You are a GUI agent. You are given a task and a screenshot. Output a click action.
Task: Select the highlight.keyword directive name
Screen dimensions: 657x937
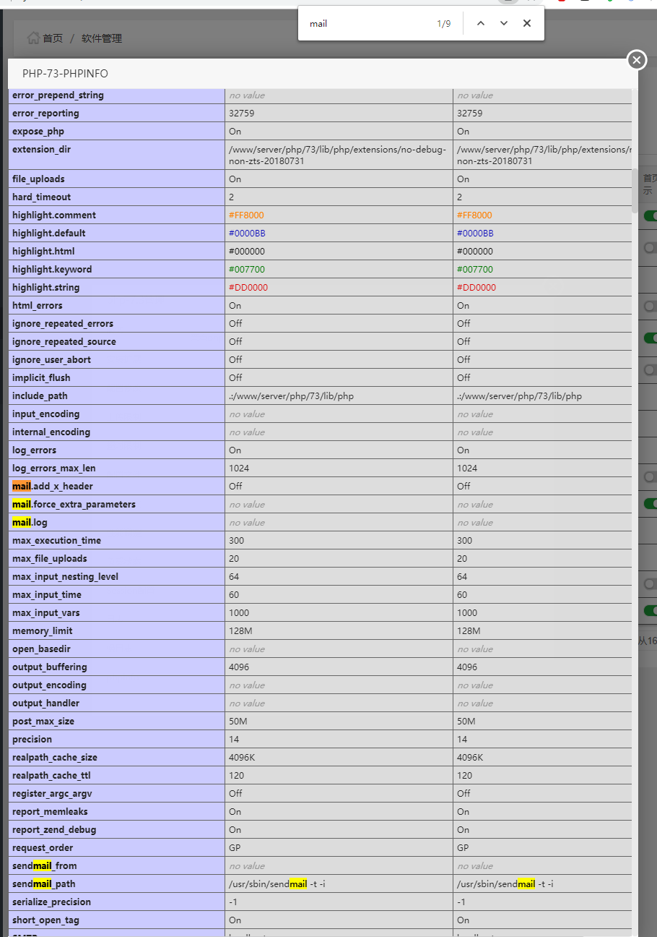point(52,269)
